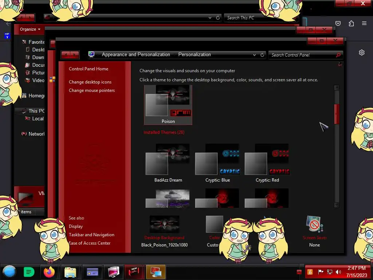Open Control Panel Home link
The image size is (373, 280).
pos(89,69)
